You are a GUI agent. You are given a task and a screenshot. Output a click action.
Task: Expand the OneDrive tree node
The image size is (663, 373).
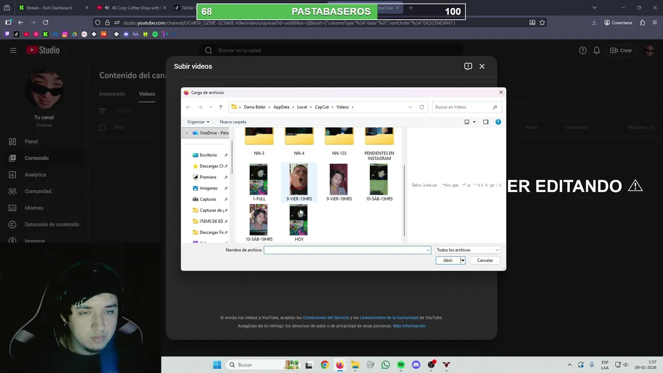[x=186, y=133]
